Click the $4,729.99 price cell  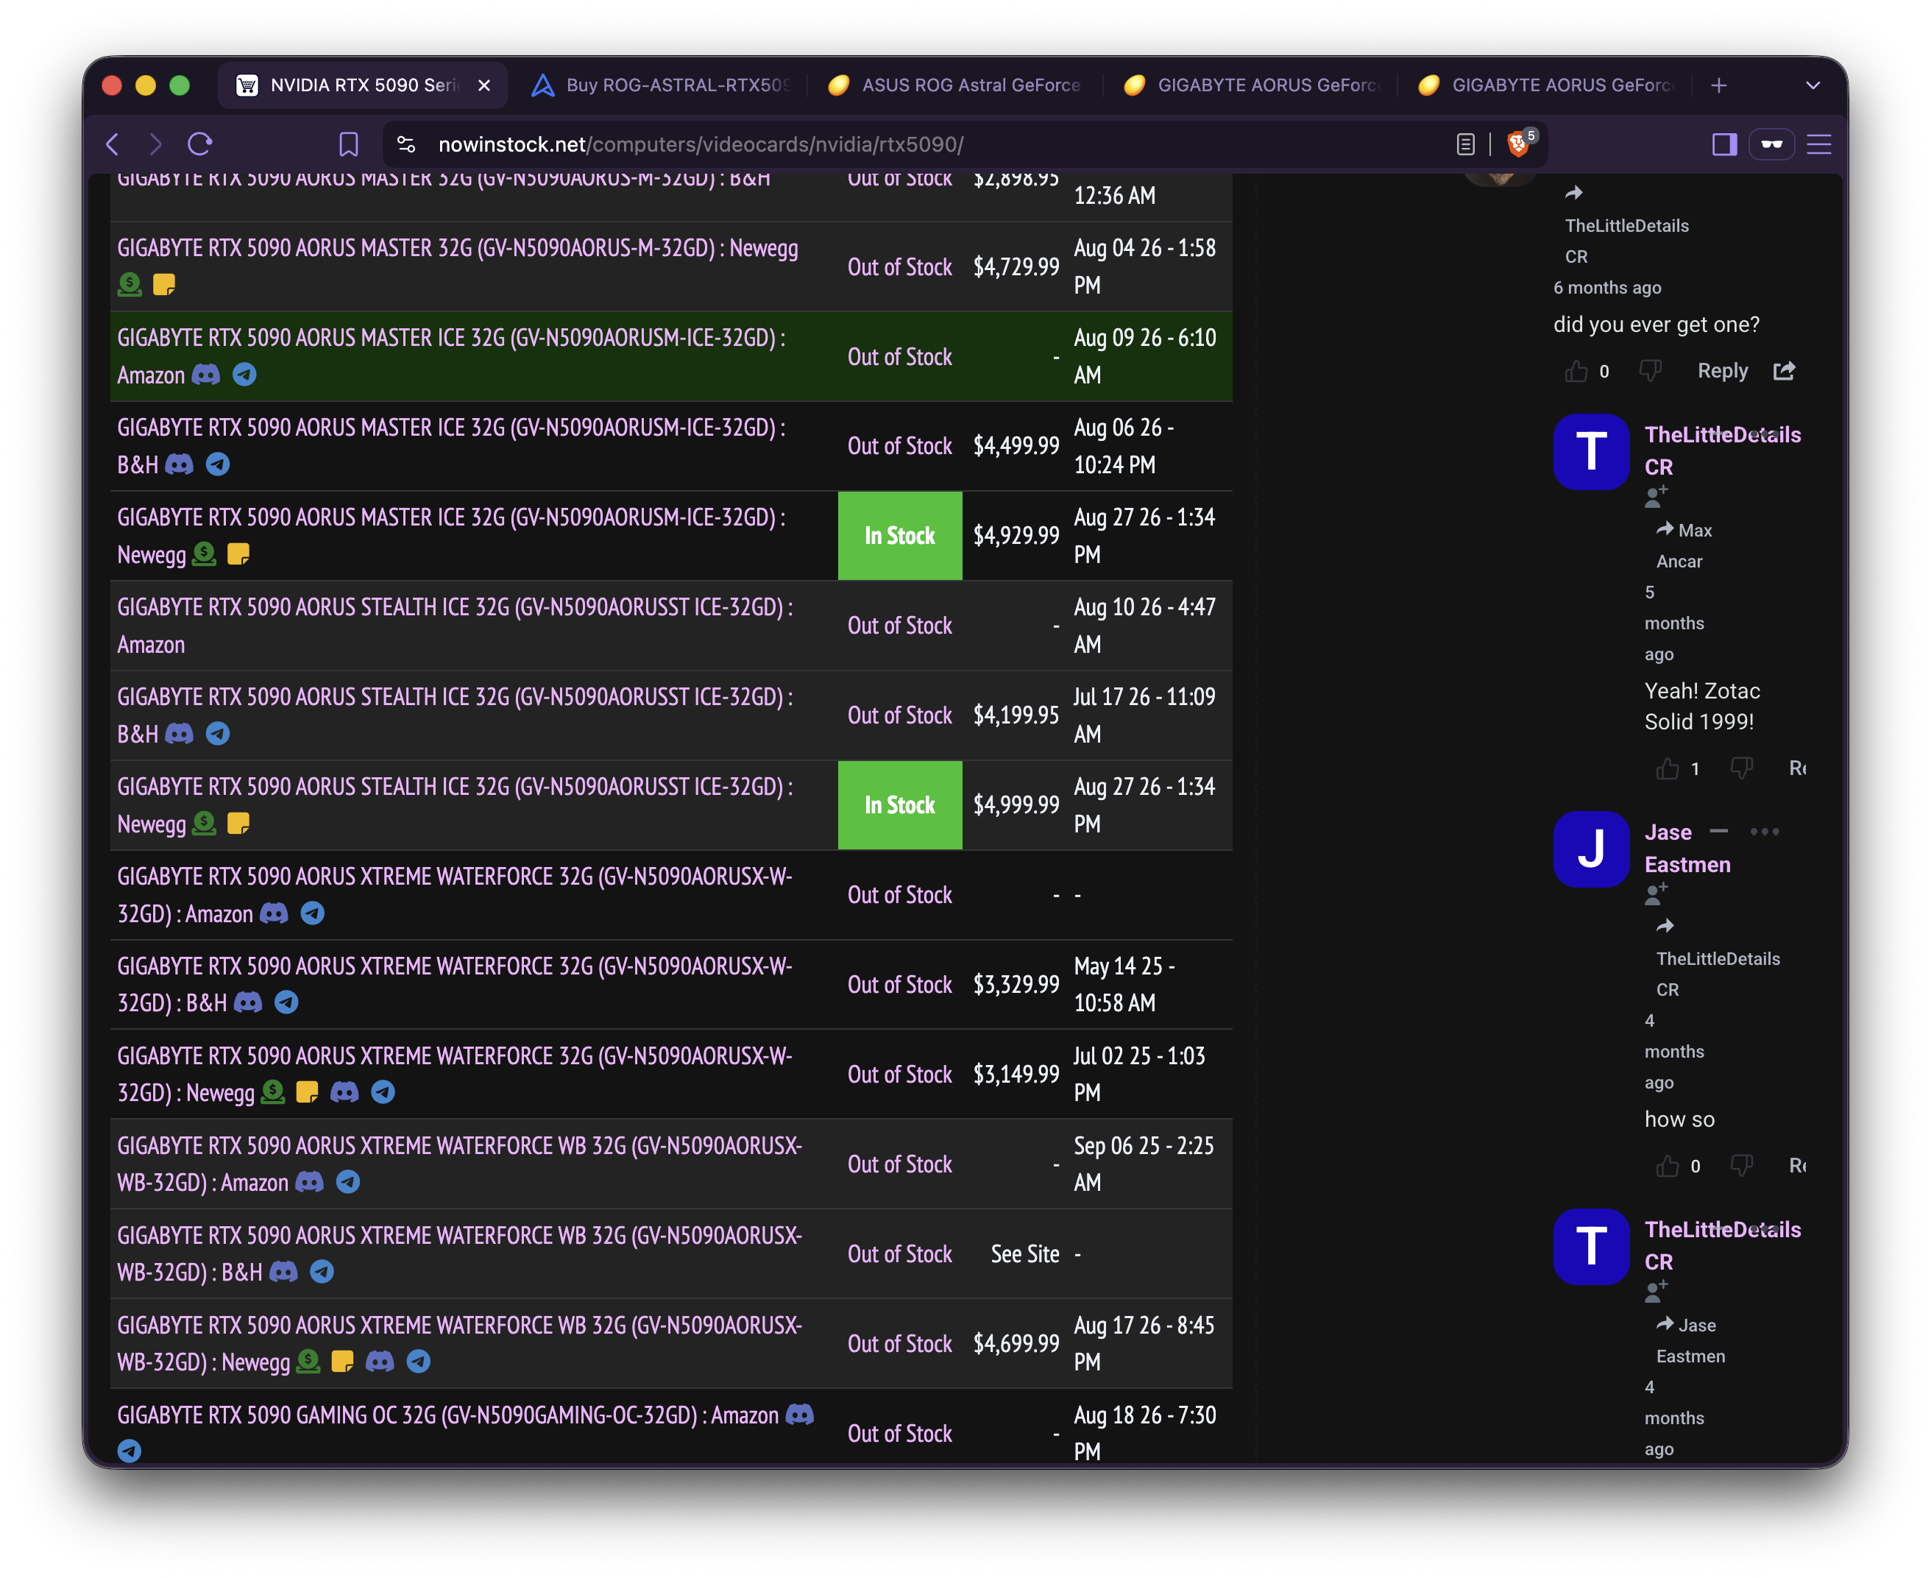pyautogui.click(x=1016, y=267)
